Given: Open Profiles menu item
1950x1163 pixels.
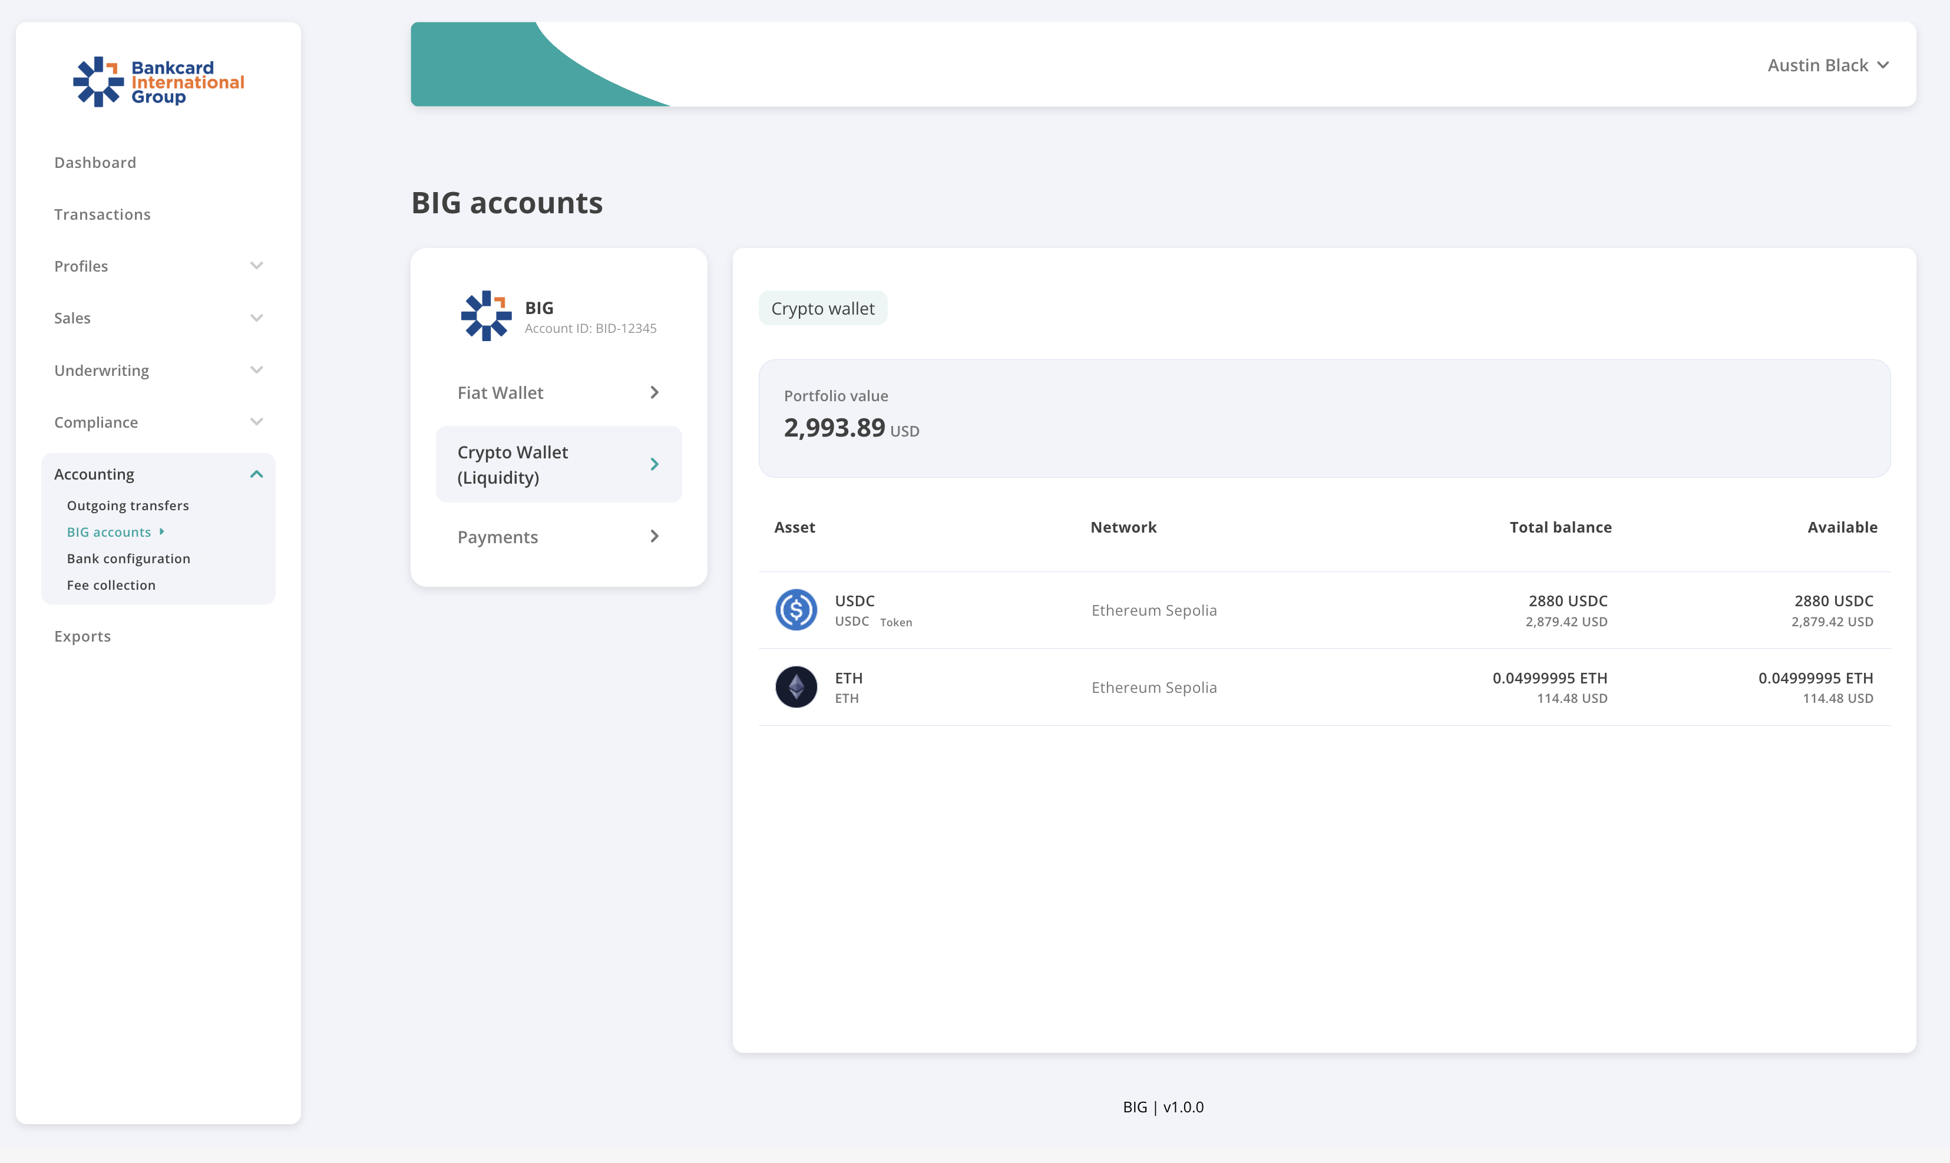Looking at the screenshot, I should point(81,266).
